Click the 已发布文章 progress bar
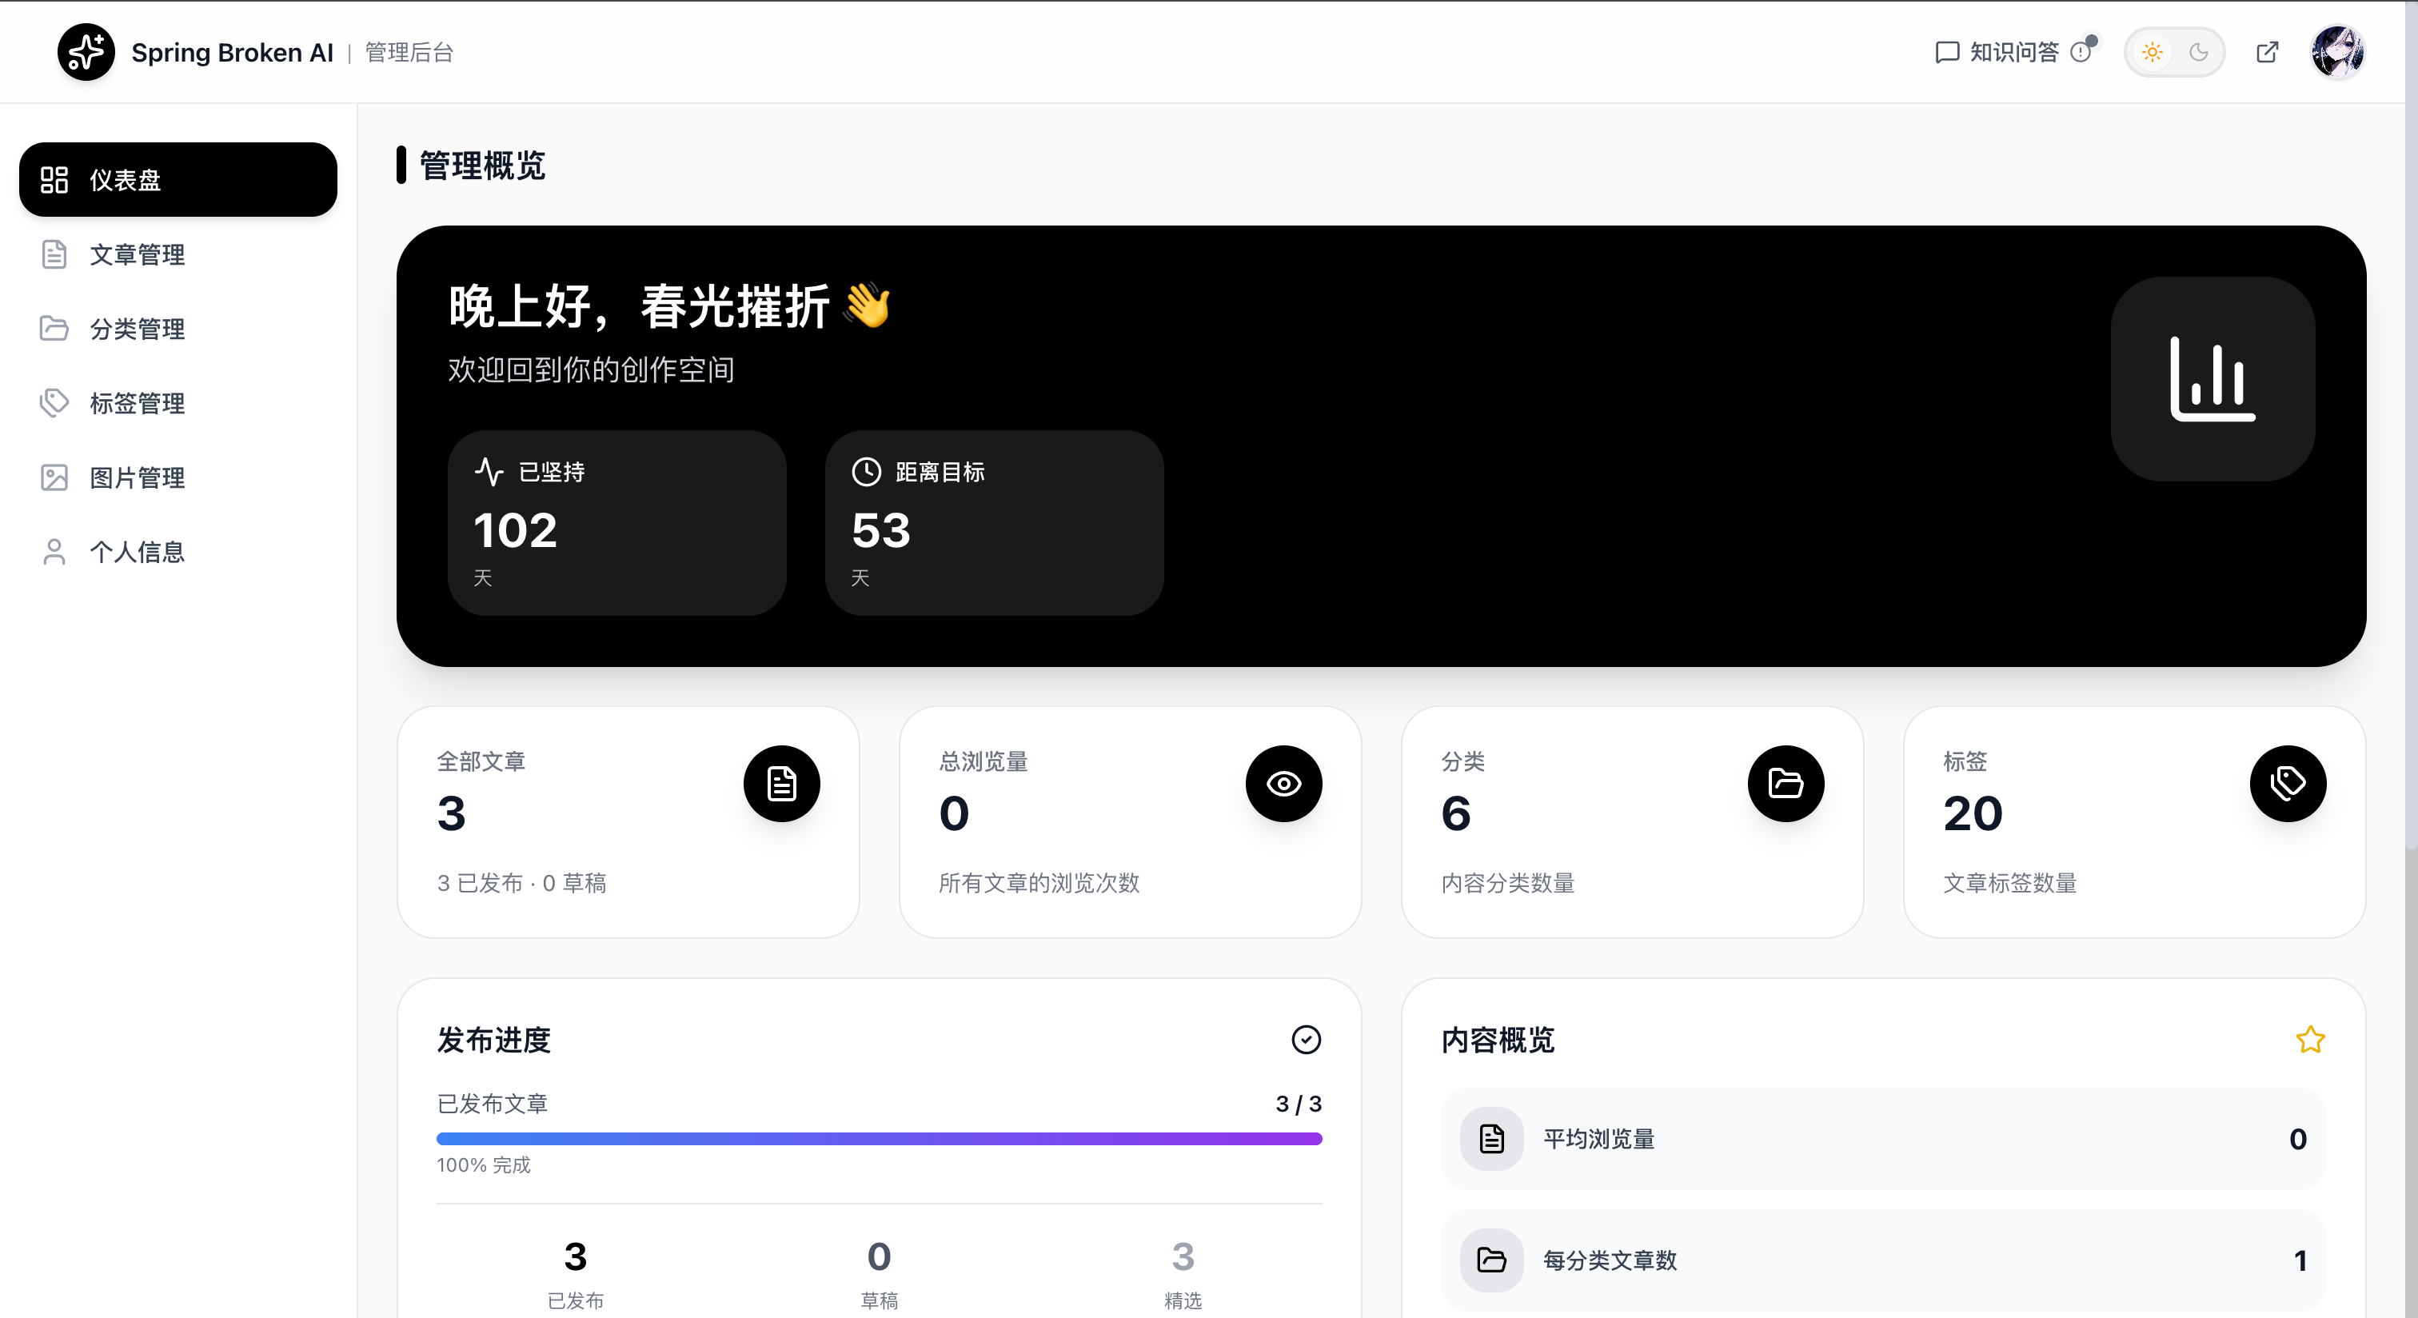Screen dimensions: 2418x1318 [x=879, y=1139]
